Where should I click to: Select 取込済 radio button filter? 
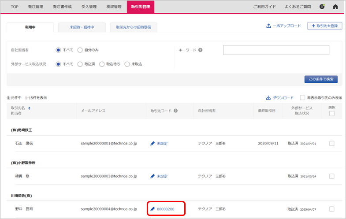coord(80,64)
